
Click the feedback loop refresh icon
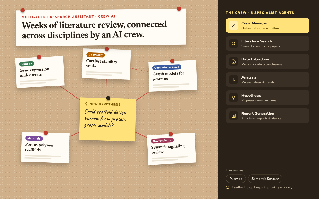(x=228, y=187)
